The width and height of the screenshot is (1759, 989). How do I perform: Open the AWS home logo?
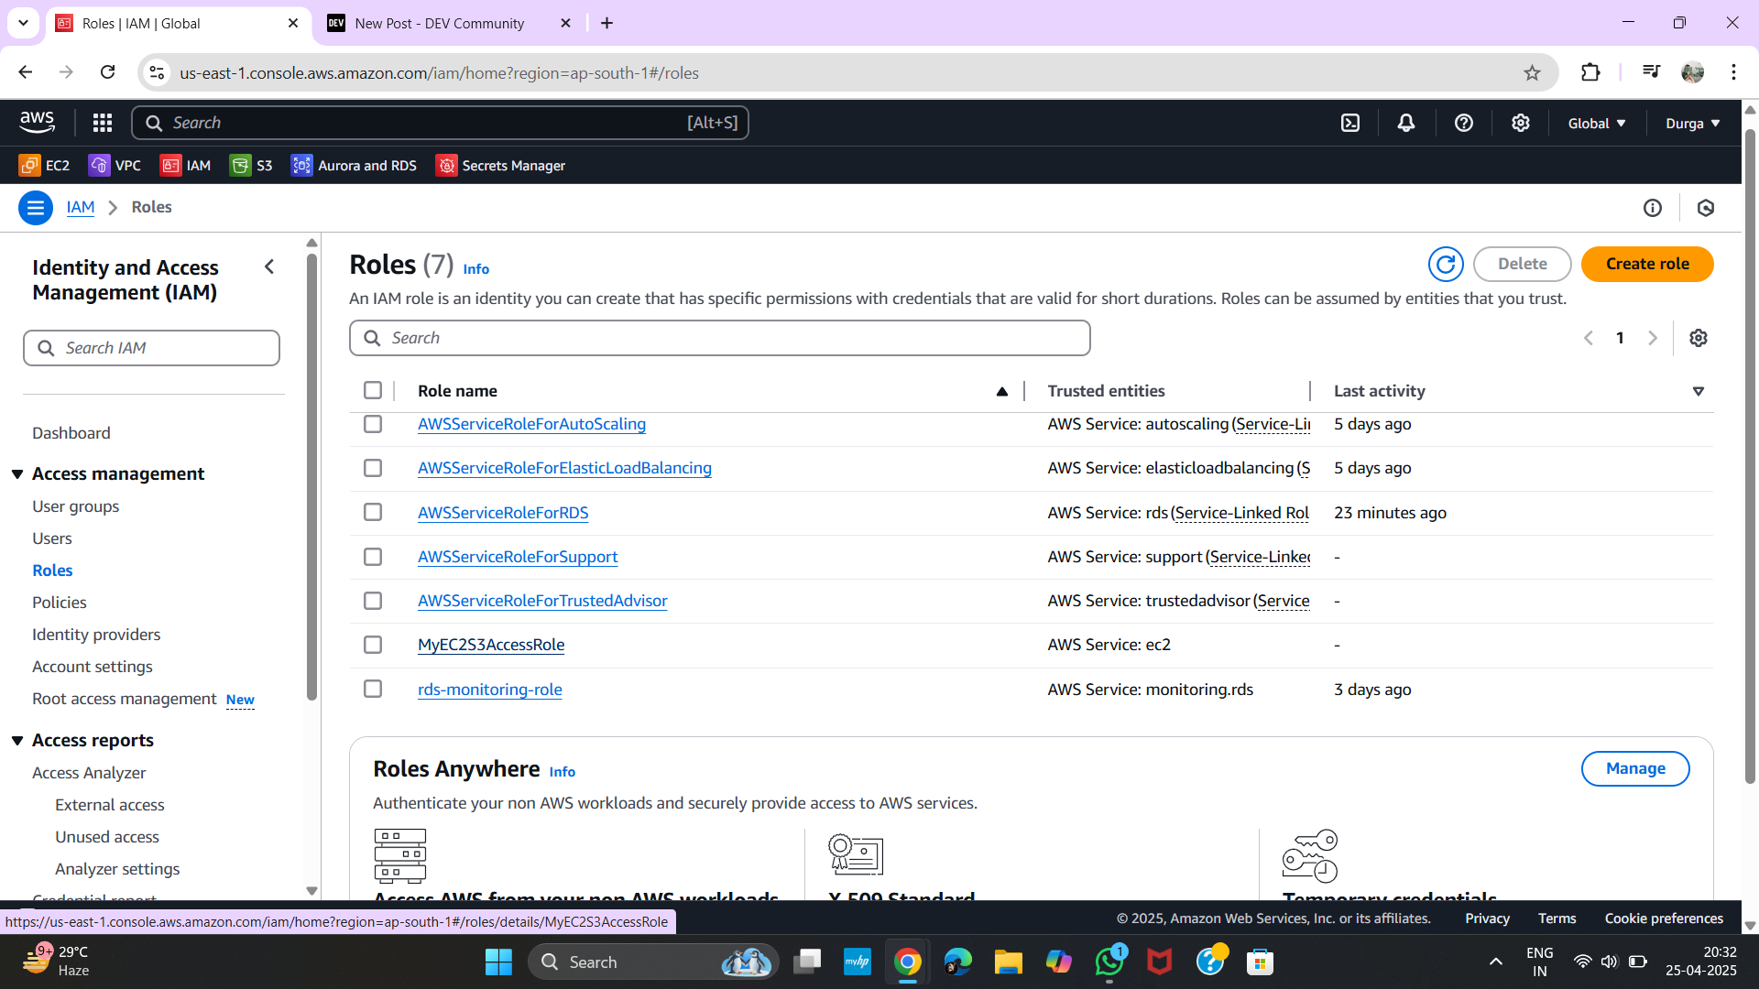click(37, 122)
